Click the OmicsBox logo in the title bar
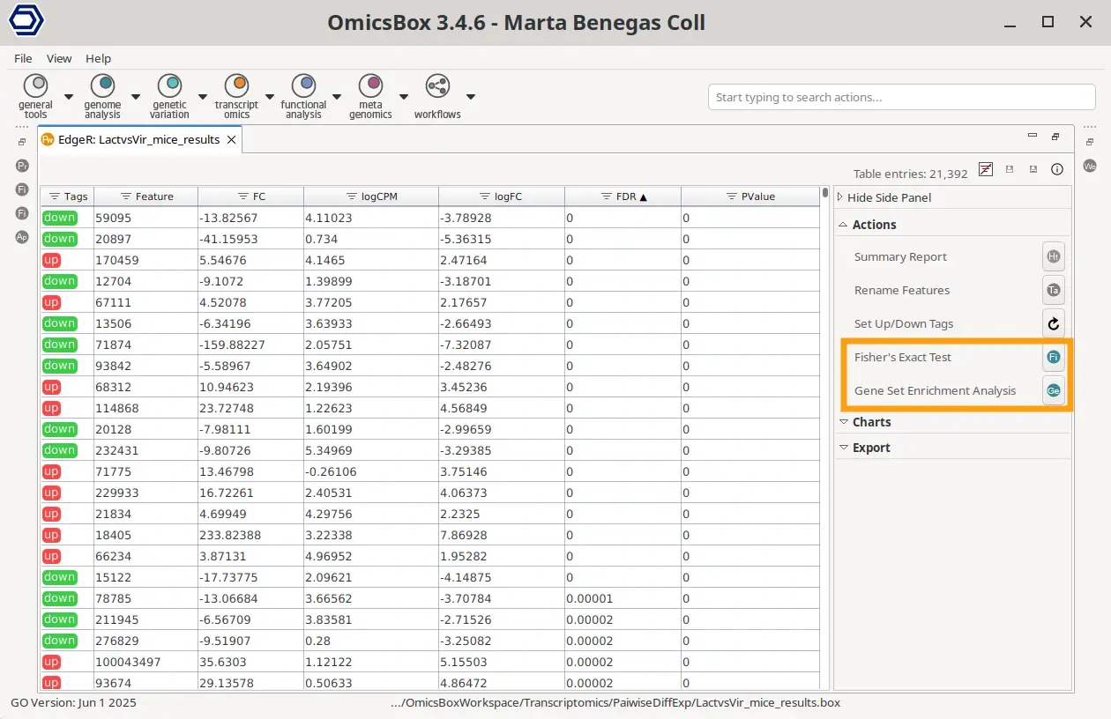This screenshot has width=1111, height=719. coord(26,22)
